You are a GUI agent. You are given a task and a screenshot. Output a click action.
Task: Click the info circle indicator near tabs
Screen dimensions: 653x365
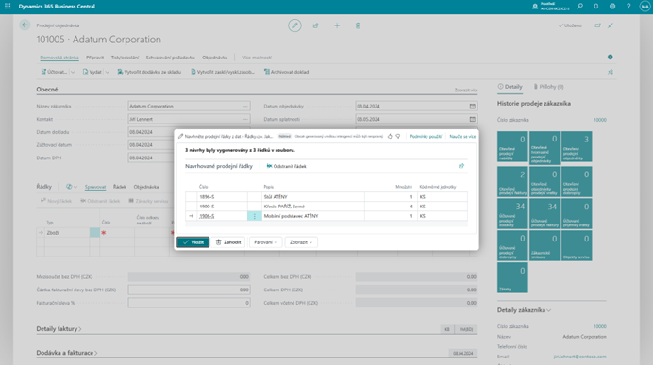(611, 57)
